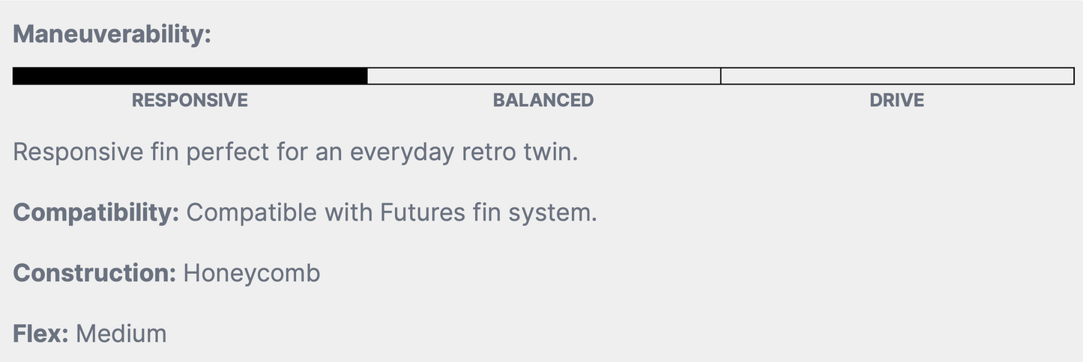1083x362 pixels.
Task: Click the Honeycomb construction value
Action: click(252, 274)
